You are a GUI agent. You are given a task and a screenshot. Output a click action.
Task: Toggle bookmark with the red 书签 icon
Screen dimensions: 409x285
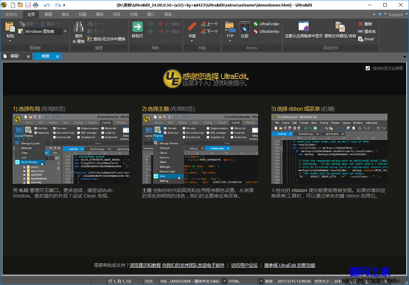pos(192,27)
